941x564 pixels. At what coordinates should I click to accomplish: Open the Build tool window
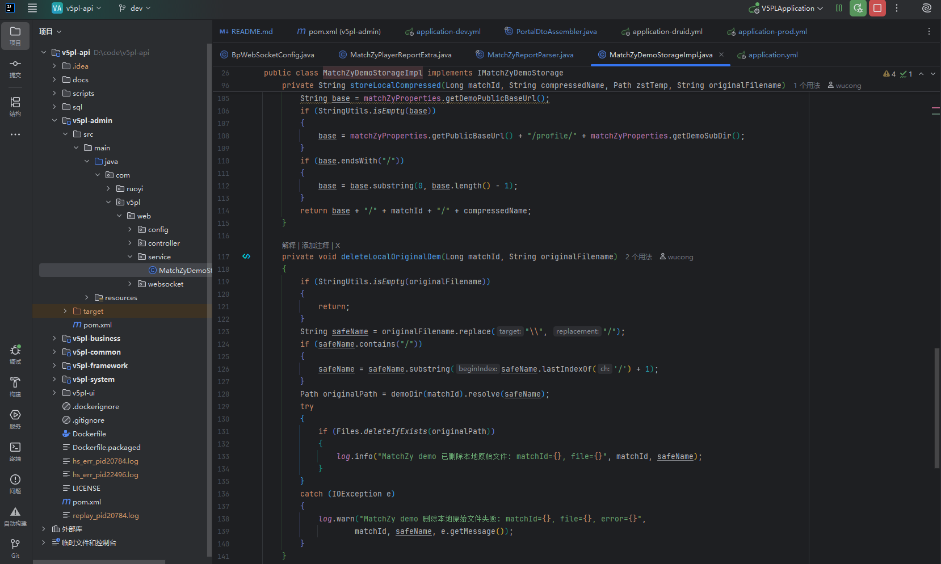coord(15,387)
